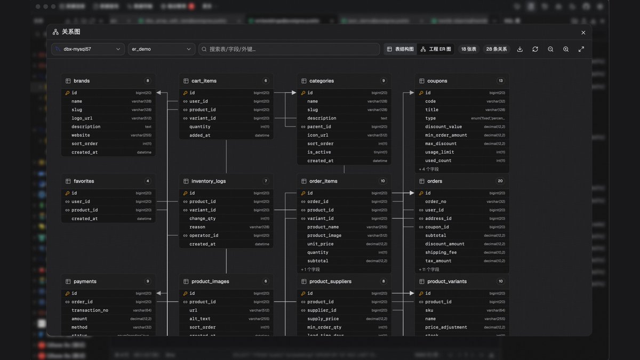Image resolution: width=640 pixels, height=360 pixels.
Task: Click the table icon on the brands header
Action: (68, 81)
